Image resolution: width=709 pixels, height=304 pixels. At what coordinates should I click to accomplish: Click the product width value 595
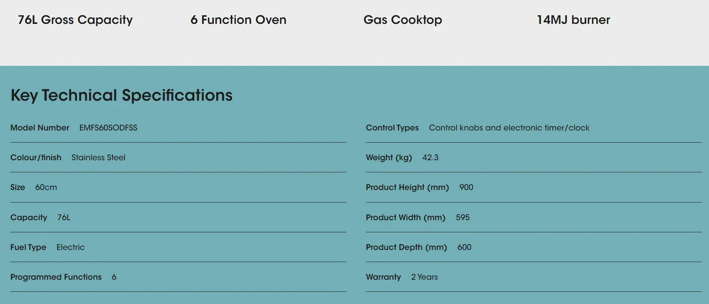tap(463, 218)
